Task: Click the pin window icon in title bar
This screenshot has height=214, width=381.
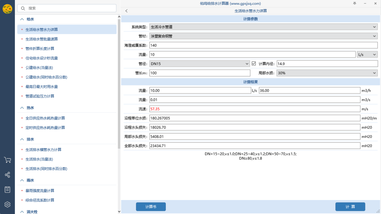Action: (x=355, y=3)
